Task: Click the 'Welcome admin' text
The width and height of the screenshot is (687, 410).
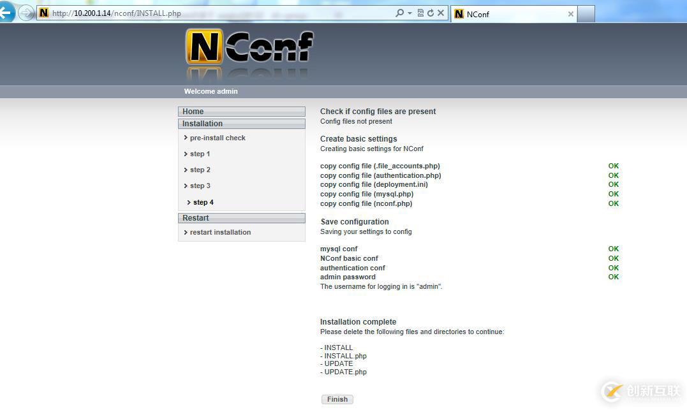Action: [x=211, y=91]
